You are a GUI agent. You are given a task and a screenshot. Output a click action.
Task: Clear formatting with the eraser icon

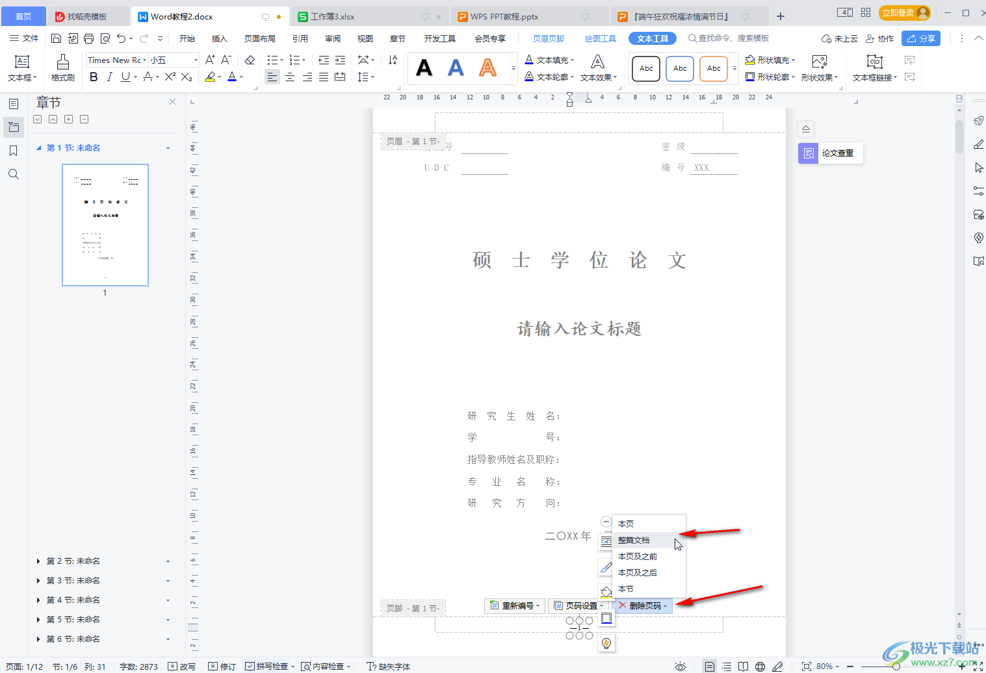click(x=250, y=60)
